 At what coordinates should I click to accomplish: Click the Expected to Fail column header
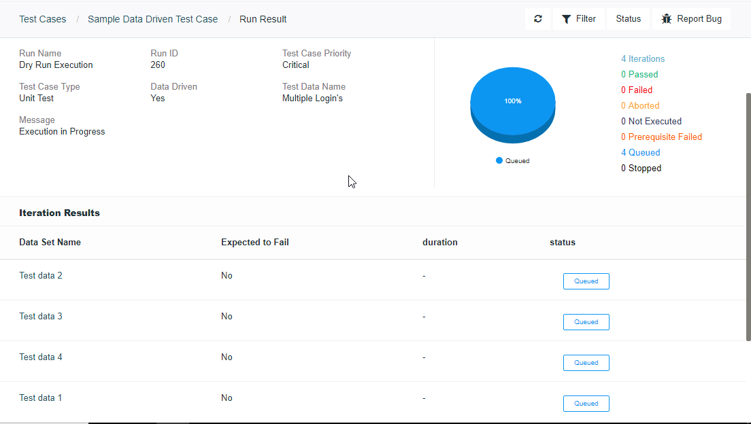pyautogui.click(x=255, y=242)
